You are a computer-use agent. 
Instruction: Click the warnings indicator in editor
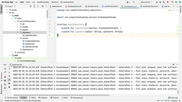click(170, 10)
